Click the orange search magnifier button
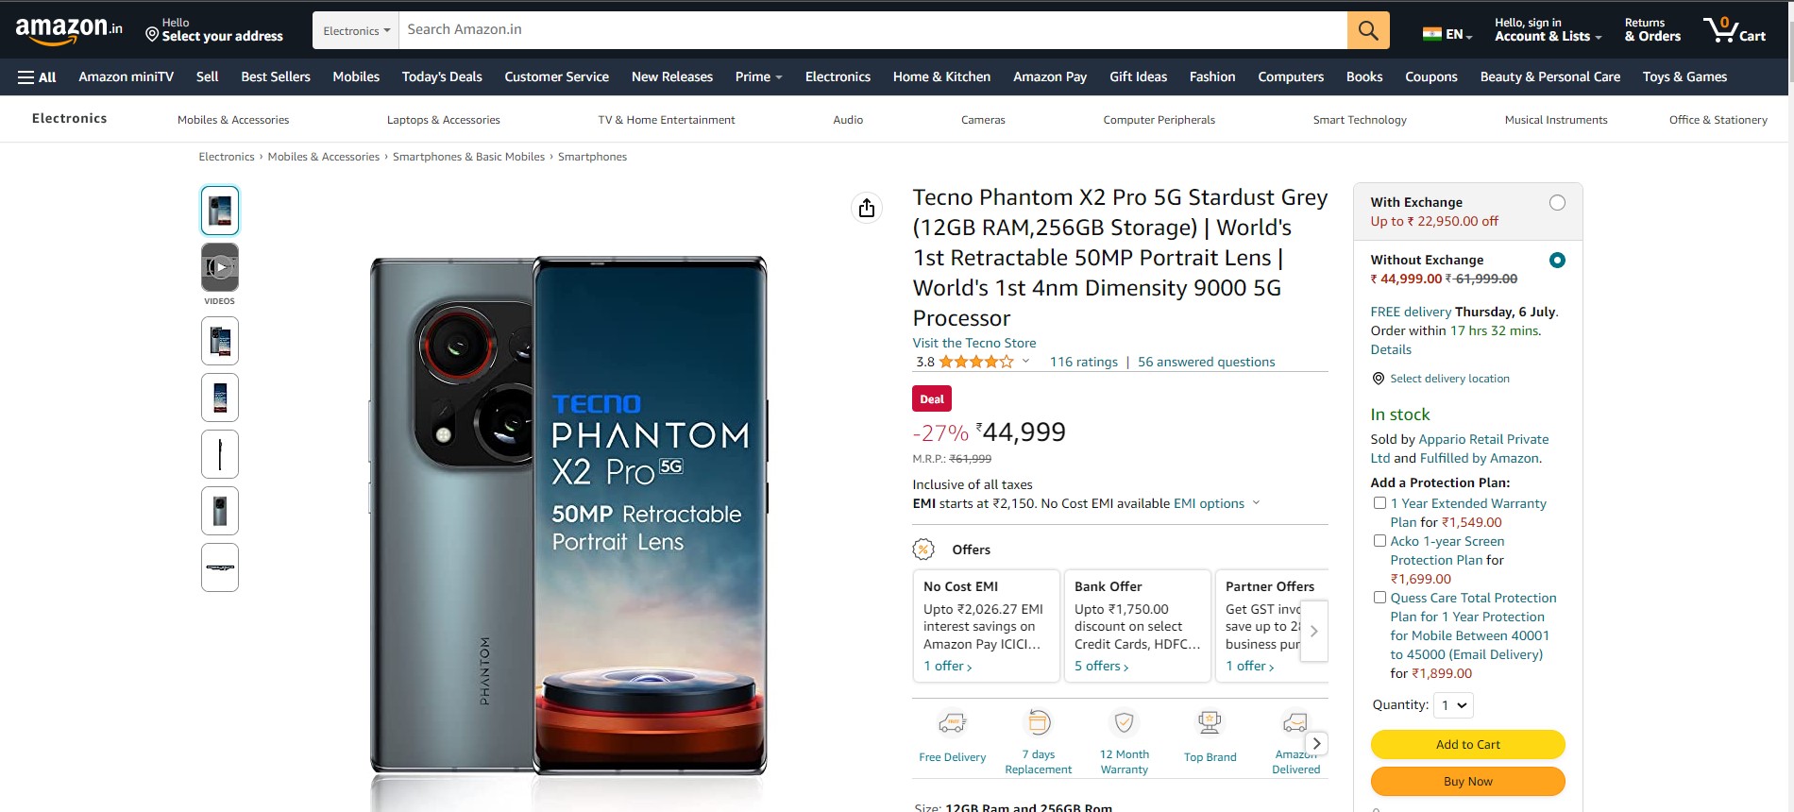 coord(1367,30)
